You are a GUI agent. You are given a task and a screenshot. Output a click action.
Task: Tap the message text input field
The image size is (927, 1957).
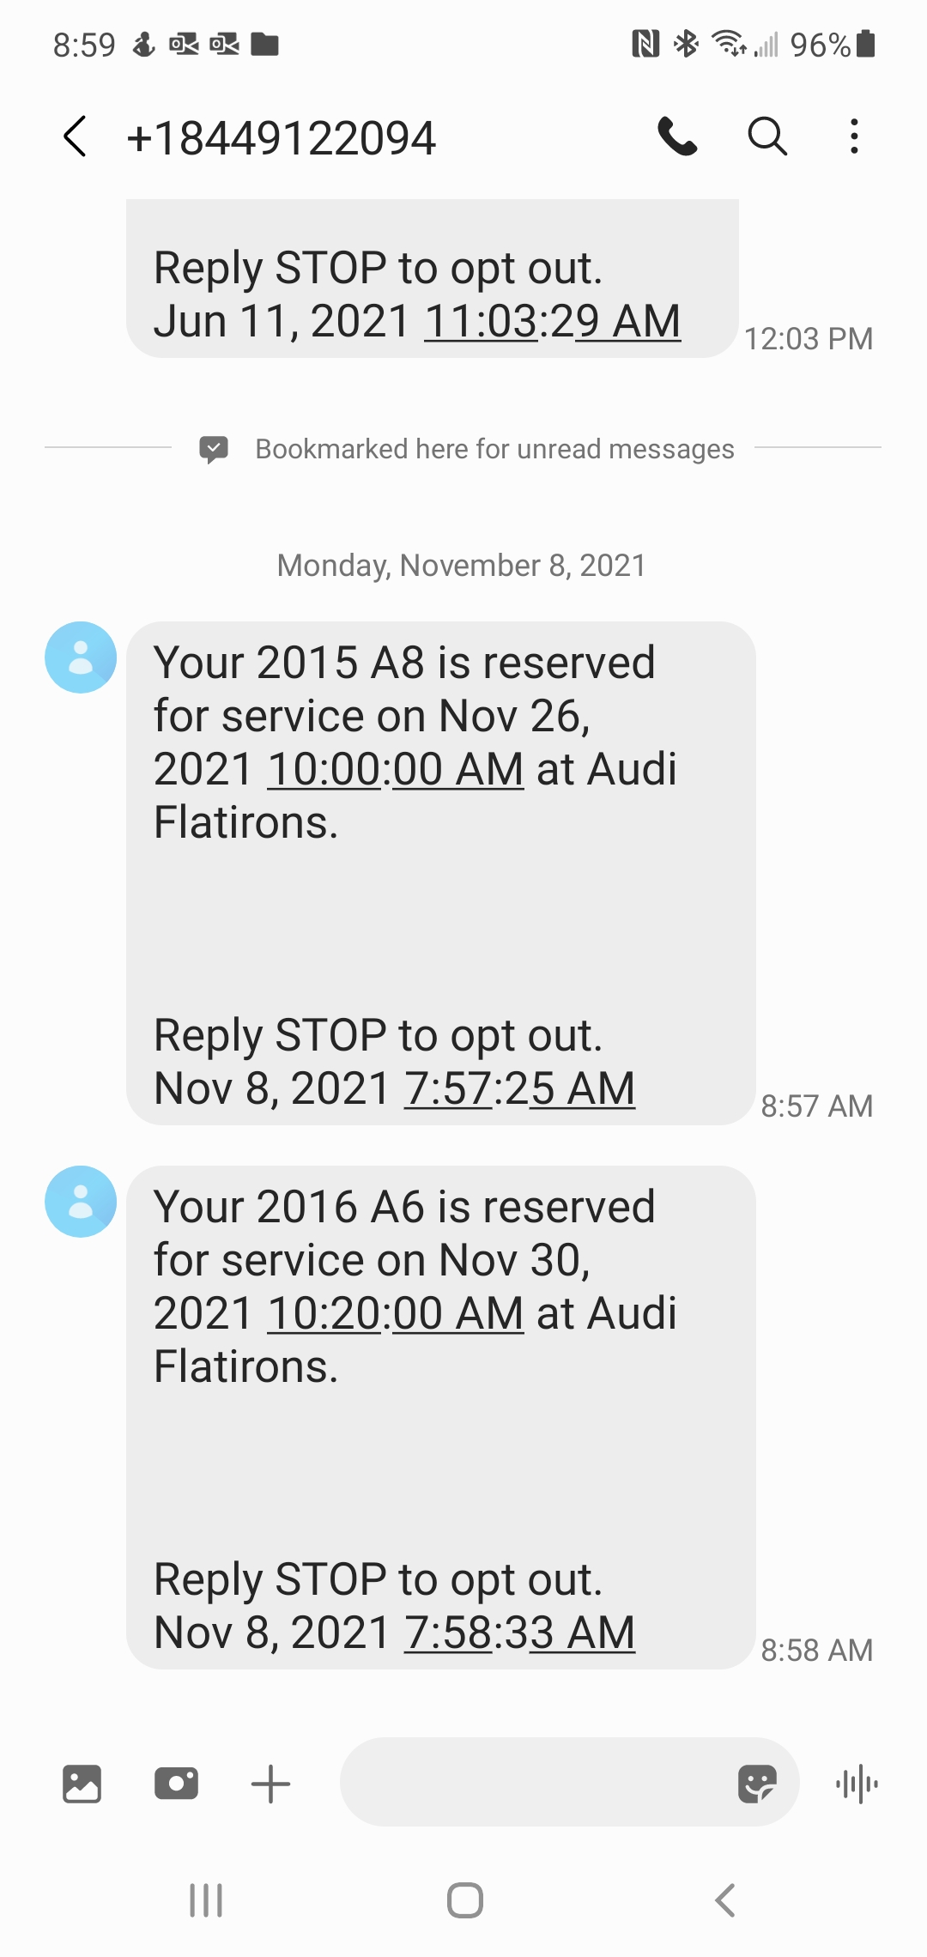[x=532, y=1782]
